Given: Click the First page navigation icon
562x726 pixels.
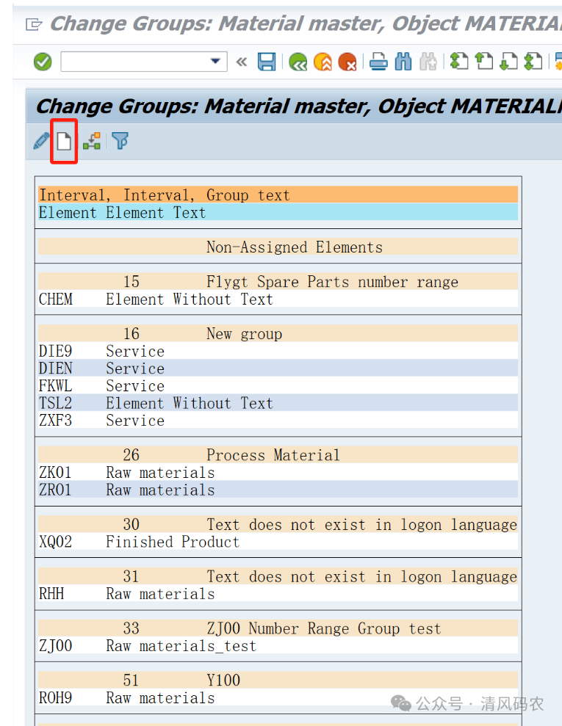Looking at the screenshot, I should [x=459, y=62].
